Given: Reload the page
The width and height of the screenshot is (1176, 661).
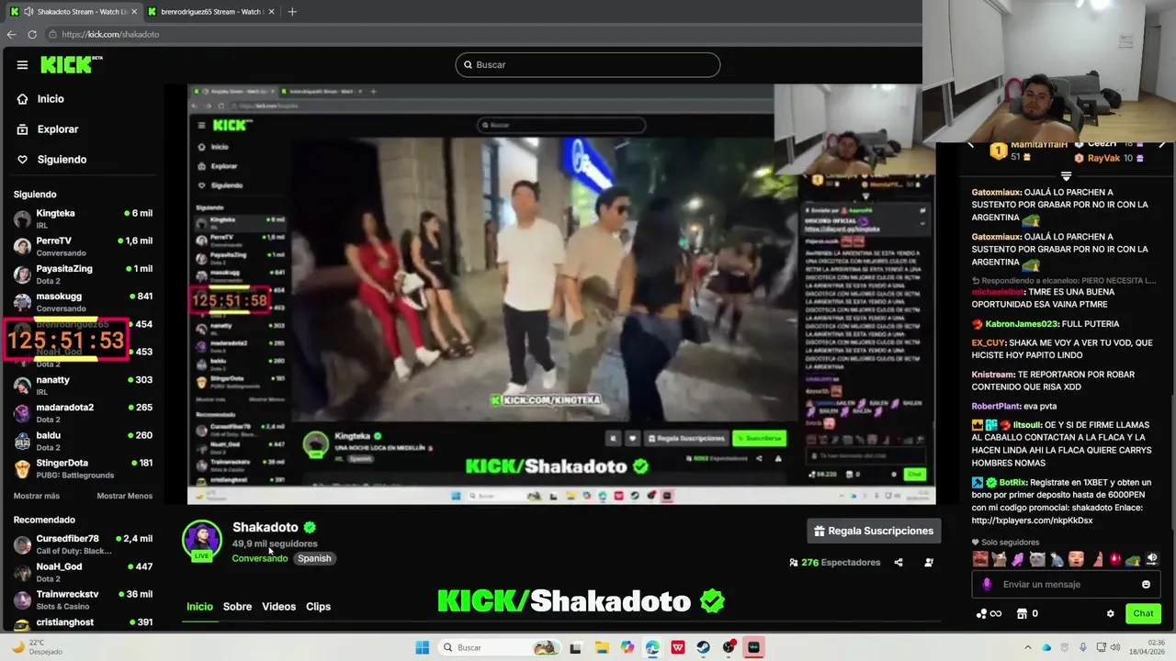Looking at the screenshot, I should pyautogui.click(x=32, y=34).
